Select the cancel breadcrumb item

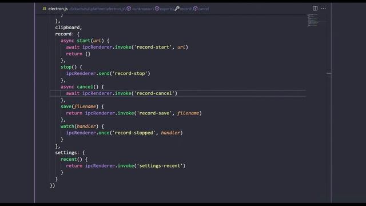tap(201, 9)
